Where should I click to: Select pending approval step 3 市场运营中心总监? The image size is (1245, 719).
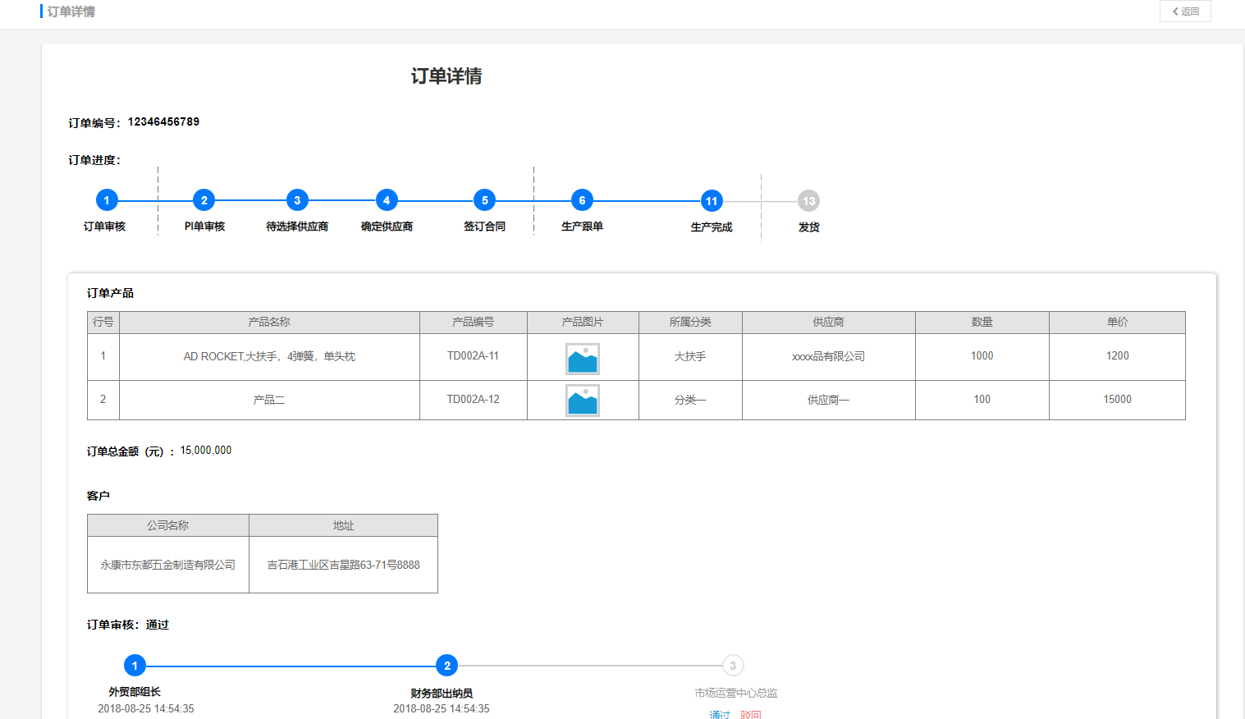coord(733,666)
